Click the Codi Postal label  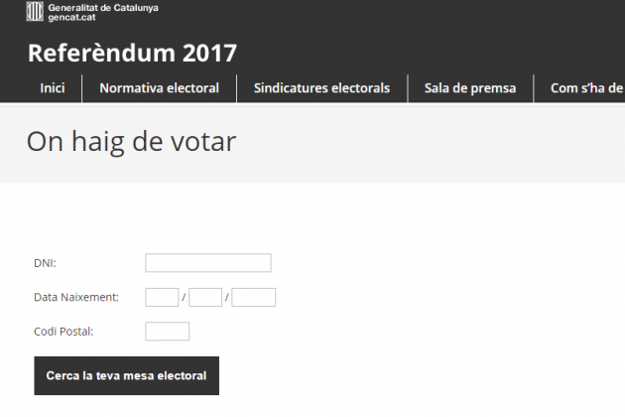64,332
